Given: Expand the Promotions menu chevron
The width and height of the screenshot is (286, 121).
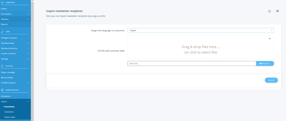Looking at the screenshot, I should 28,14.
